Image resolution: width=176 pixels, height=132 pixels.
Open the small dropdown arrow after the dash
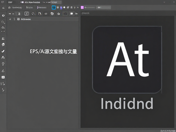coord(13,14)
